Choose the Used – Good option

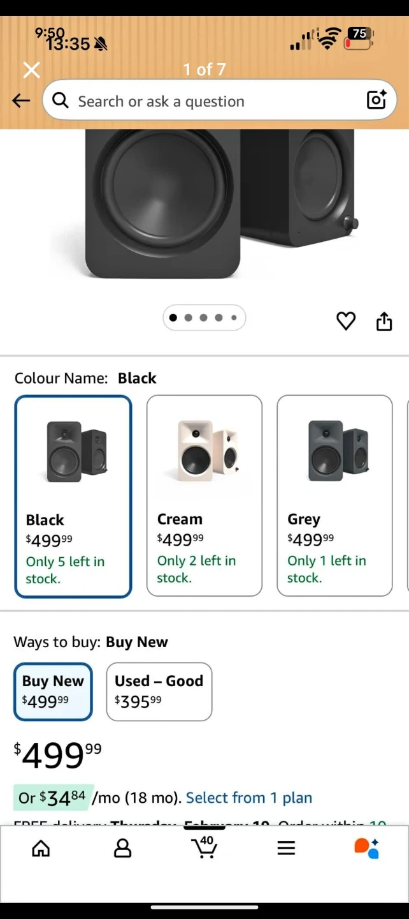159,691
